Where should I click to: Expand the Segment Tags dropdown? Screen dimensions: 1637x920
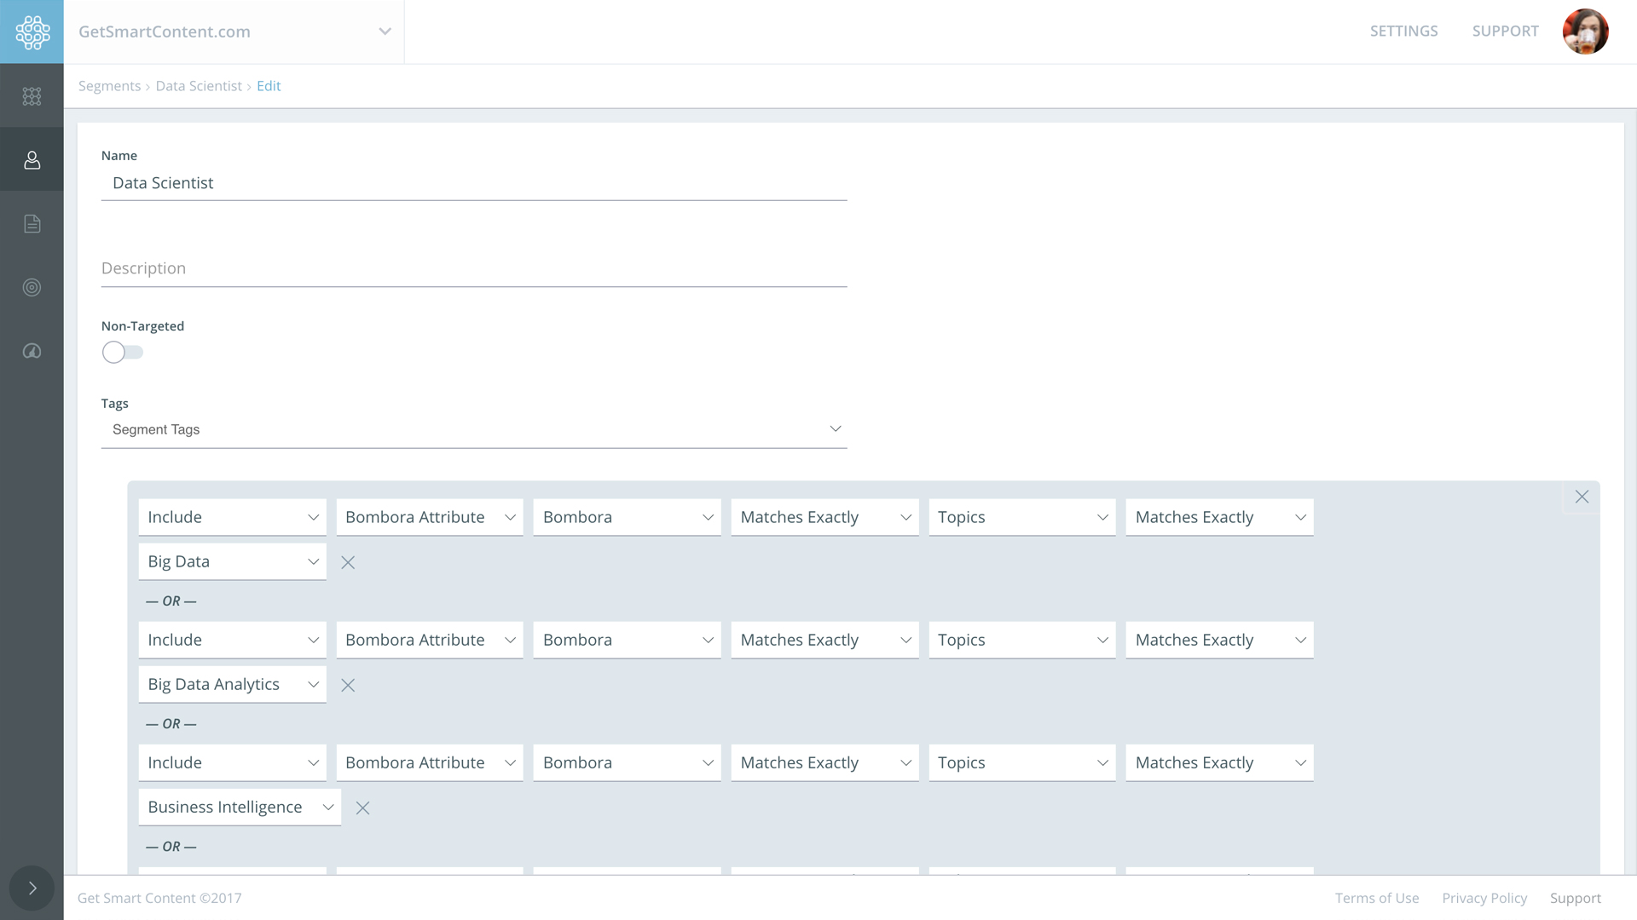(x=474, y=429)
